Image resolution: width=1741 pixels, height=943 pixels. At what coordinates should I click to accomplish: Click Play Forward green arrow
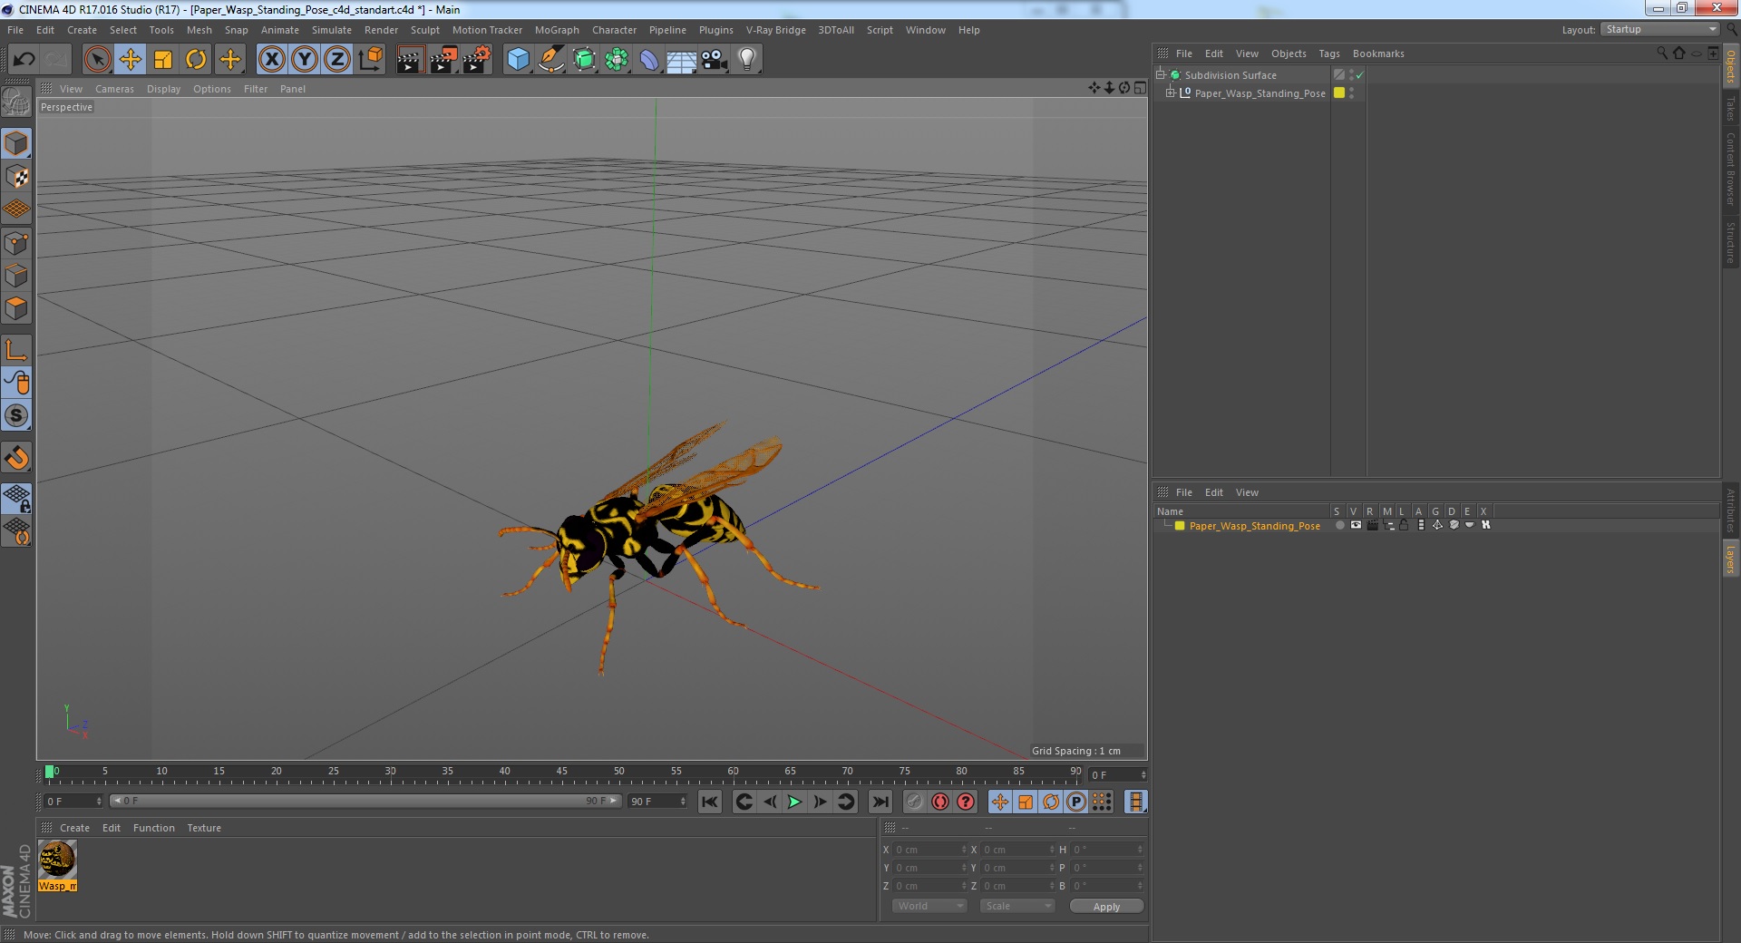point(794,802)
